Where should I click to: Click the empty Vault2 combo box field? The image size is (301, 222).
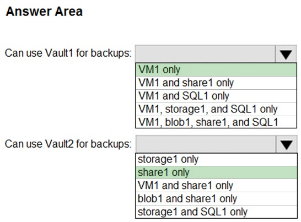click(206, 144)
